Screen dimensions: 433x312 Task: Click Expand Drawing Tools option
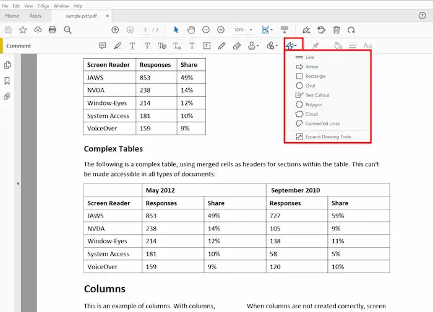click(327, 137)
